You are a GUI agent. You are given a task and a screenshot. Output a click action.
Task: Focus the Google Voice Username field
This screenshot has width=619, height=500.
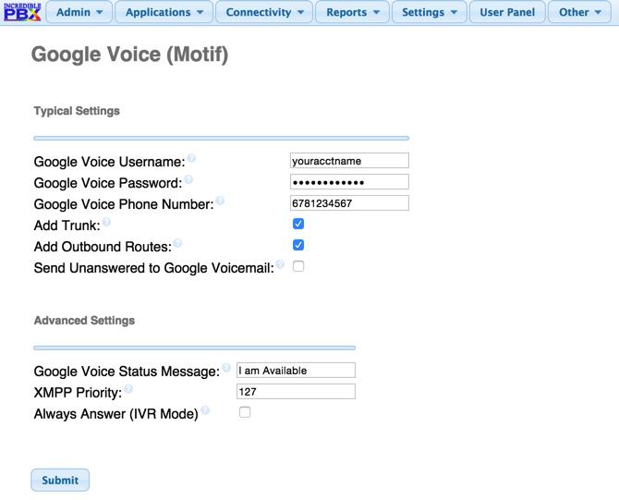349,161
